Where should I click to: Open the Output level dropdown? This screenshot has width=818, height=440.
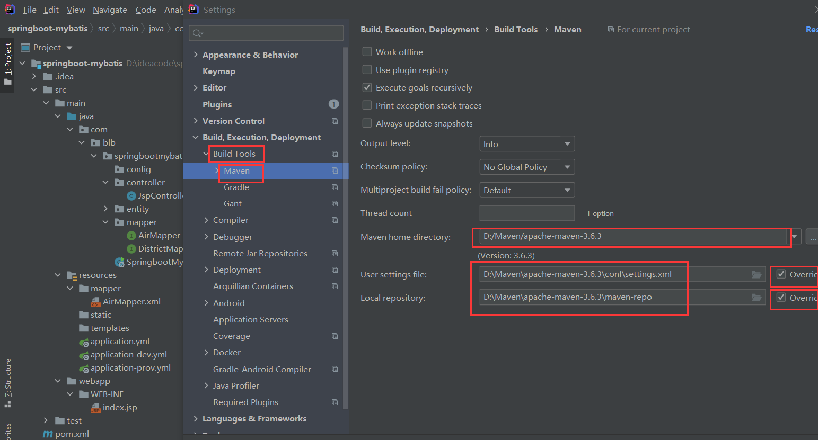point(527,144)
